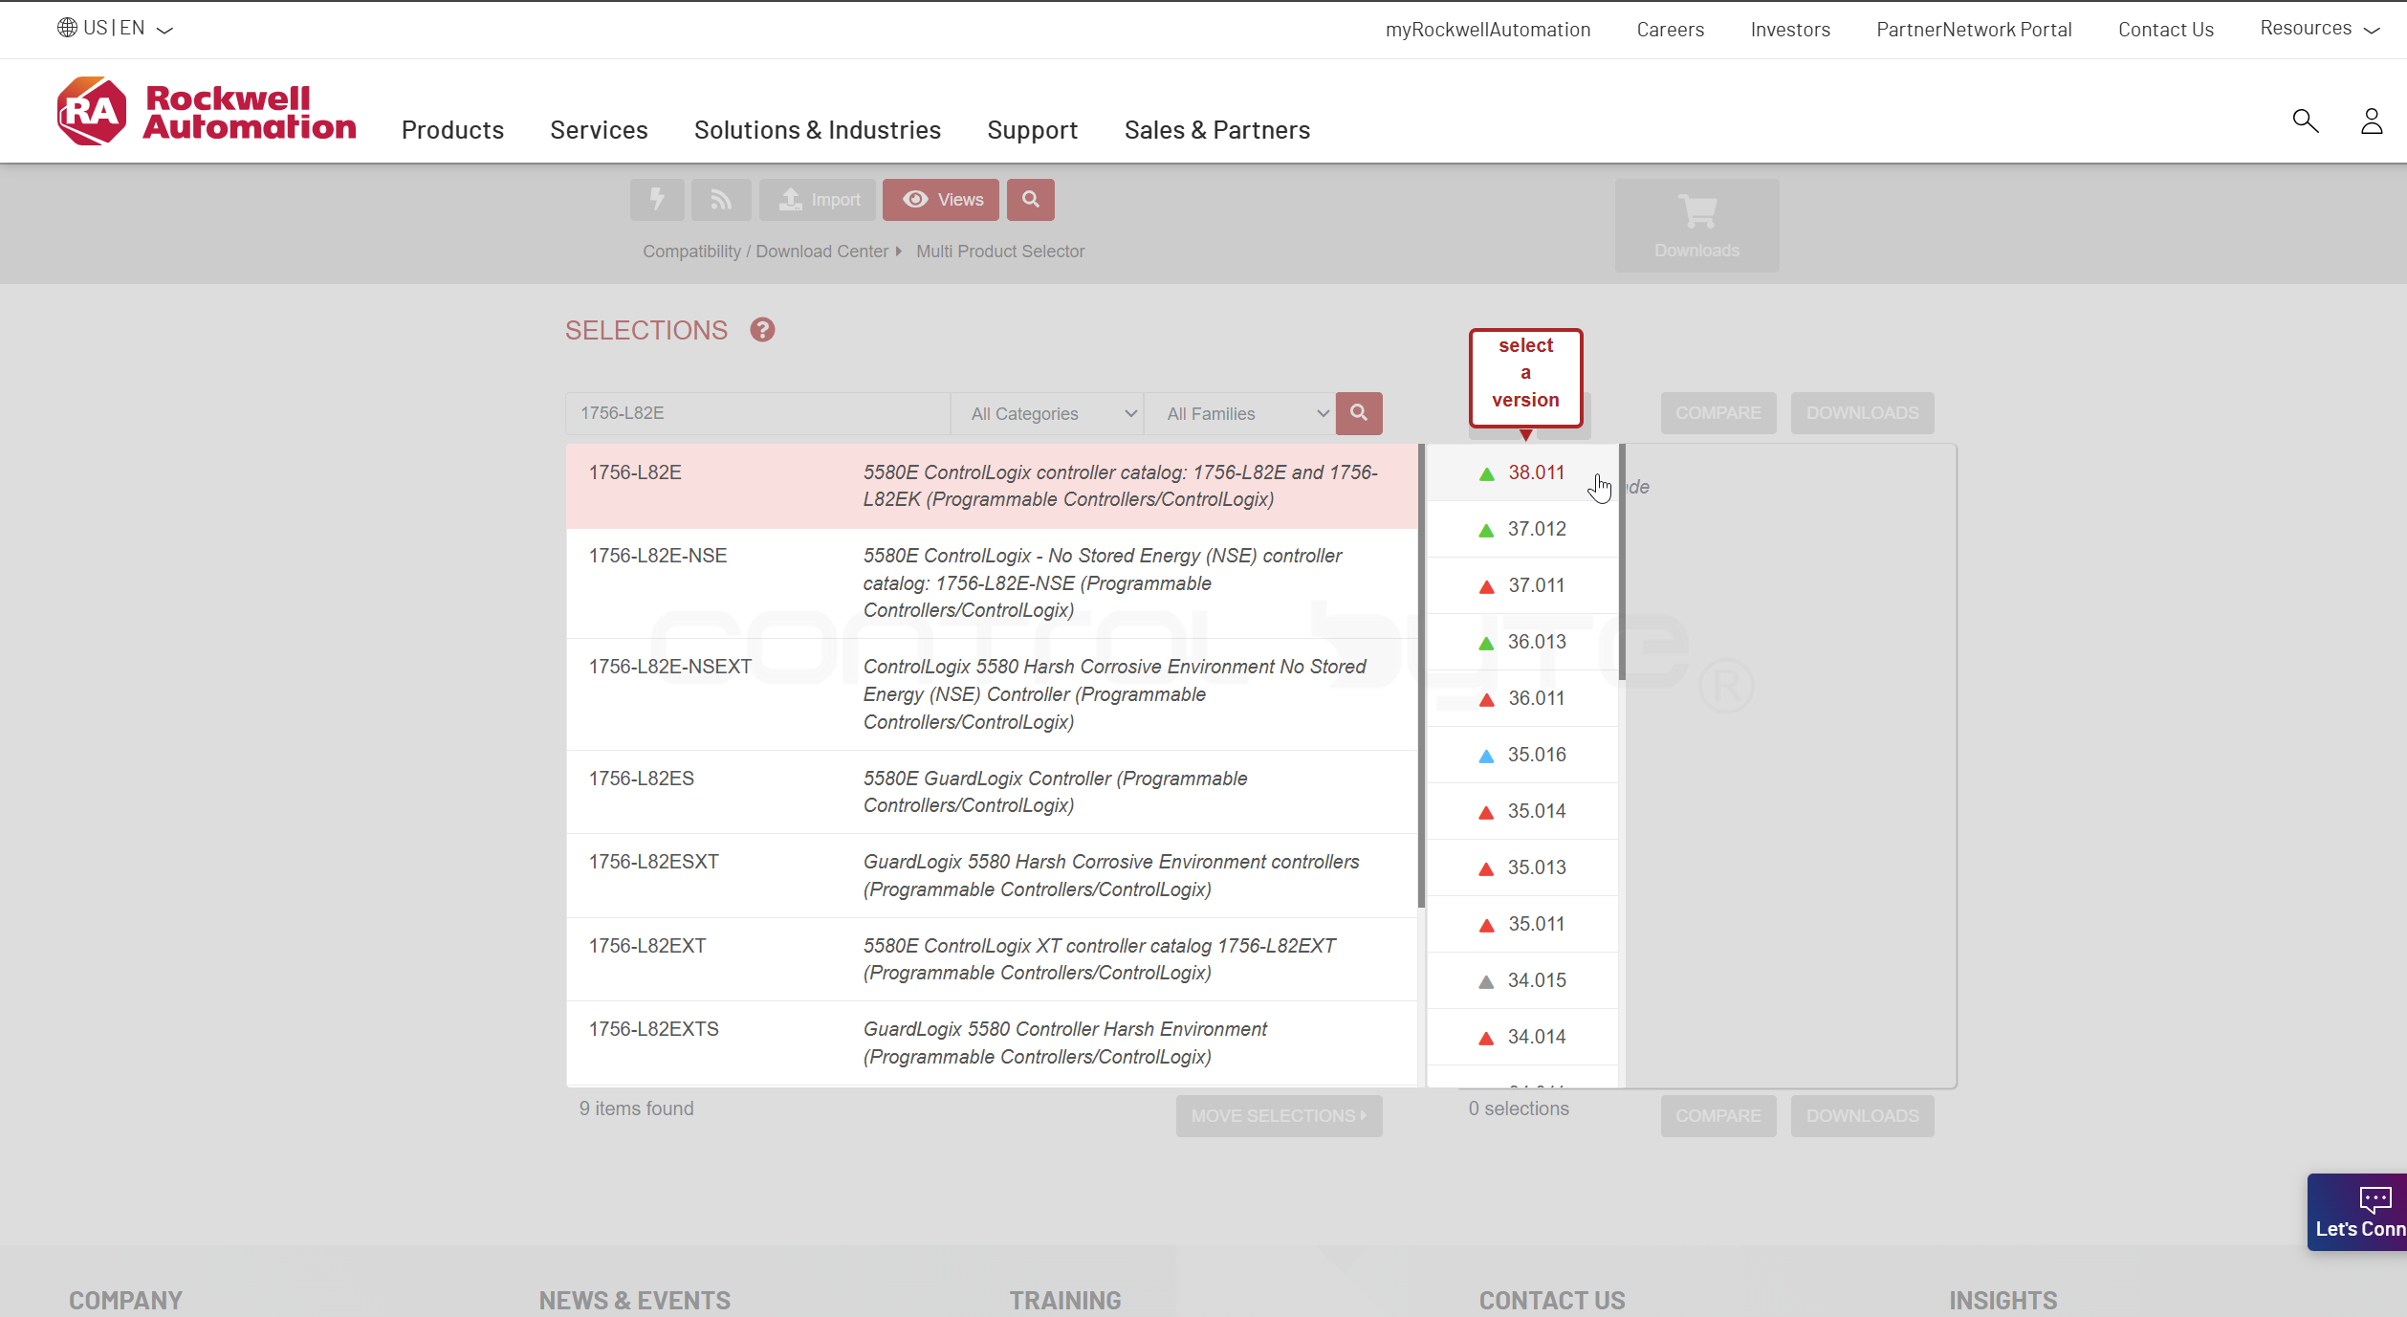Expand the Resources dropdown

tap(2319, 29)
